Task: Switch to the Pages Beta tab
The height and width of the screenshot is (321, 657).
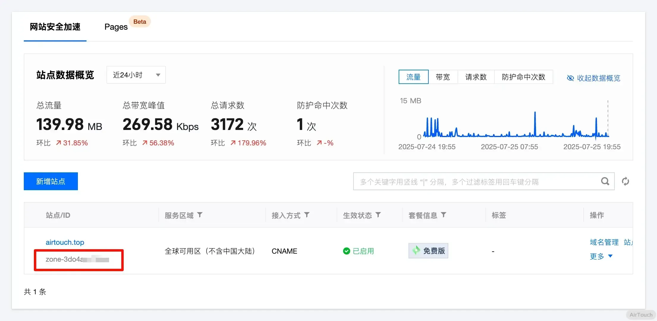Action: coord(116,27)
